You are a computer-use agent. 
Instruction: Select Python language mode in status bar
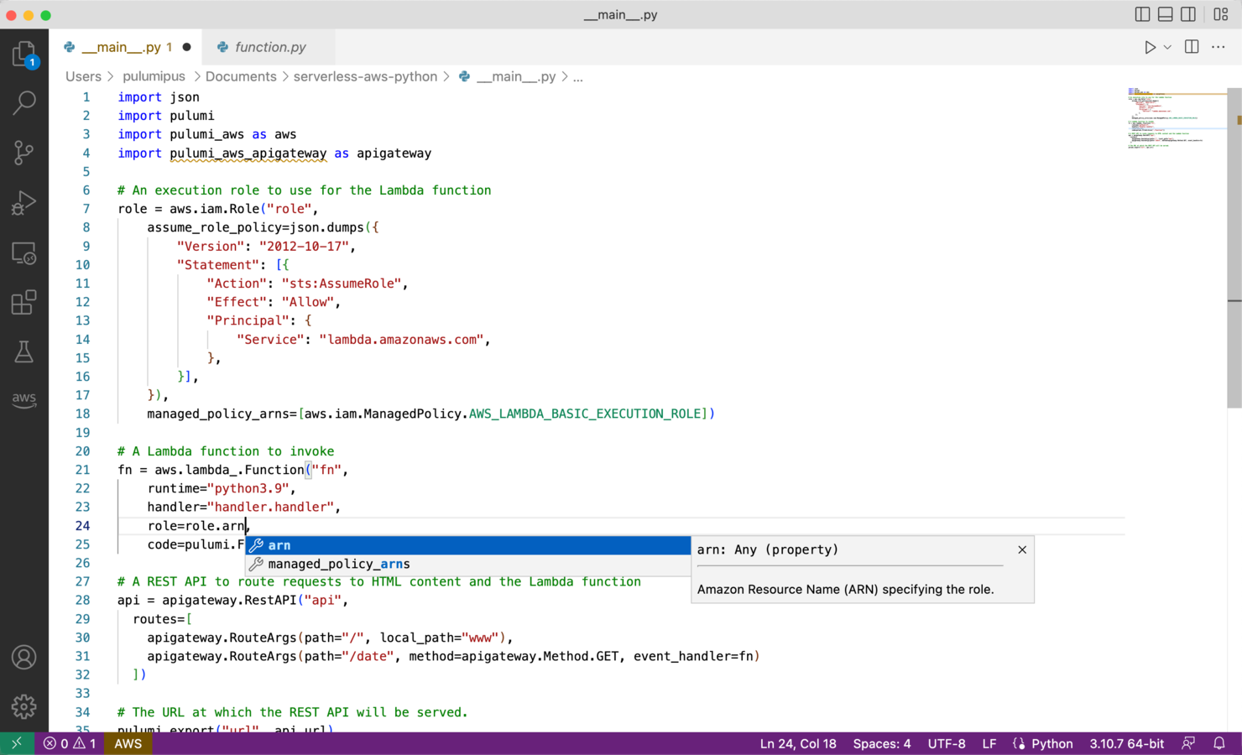(x=1052, y=743)
